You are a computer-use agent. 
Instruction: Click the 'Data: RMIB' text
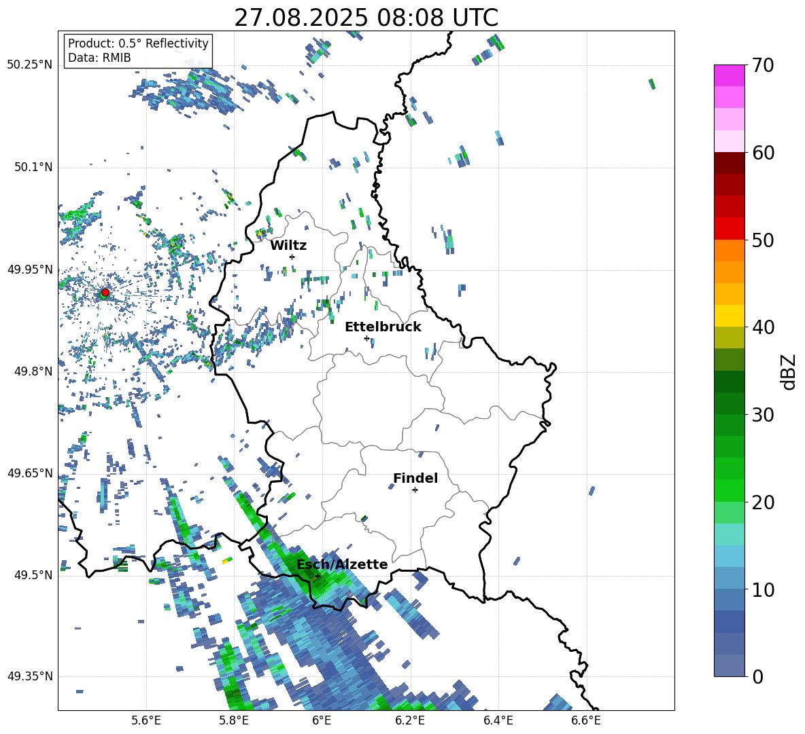click(99, 58)
